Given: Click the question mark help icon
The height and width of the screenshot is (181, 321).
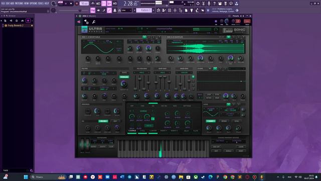Looking at the screenshot, I should 214,4.
